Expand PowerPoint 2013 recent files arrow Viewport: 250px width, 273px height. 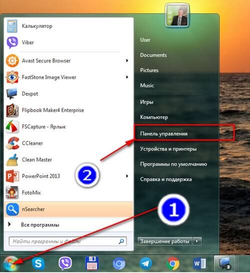click(x=127, y=176)
